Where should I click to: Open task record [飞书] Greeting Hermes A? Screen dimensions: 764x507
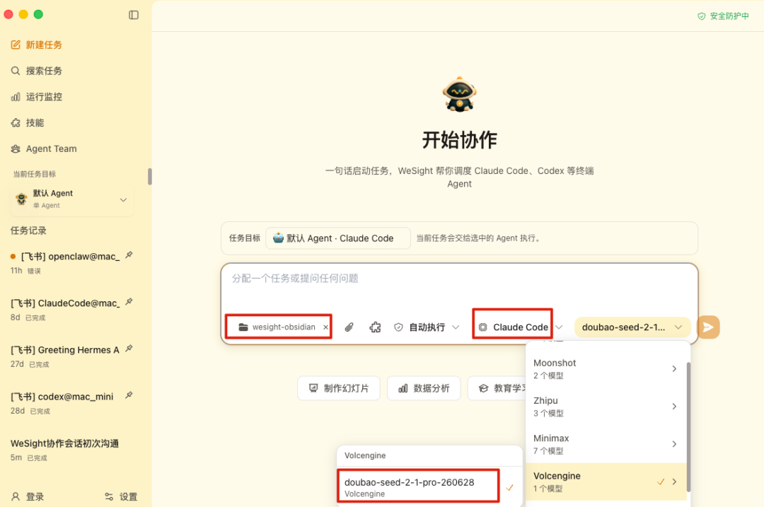pos(66,350)
